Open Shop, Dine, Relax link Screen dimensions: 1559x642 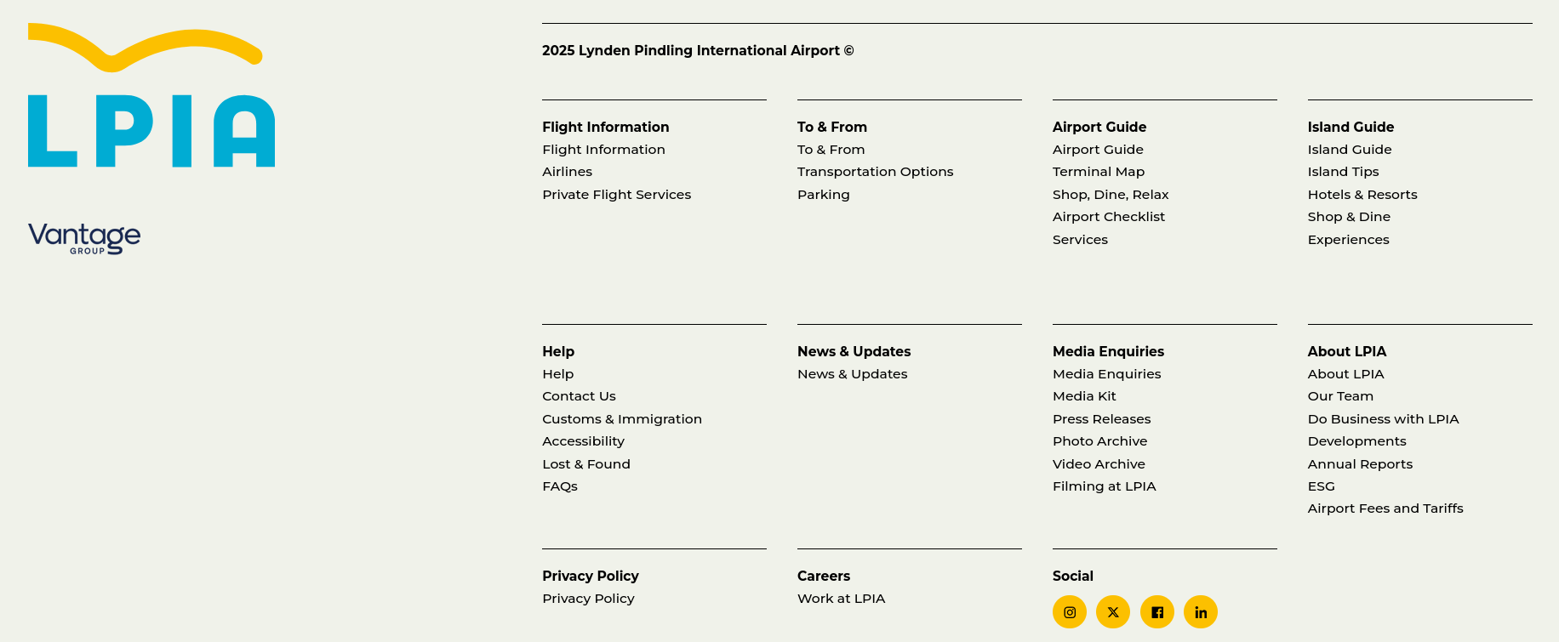[1110, 195]
